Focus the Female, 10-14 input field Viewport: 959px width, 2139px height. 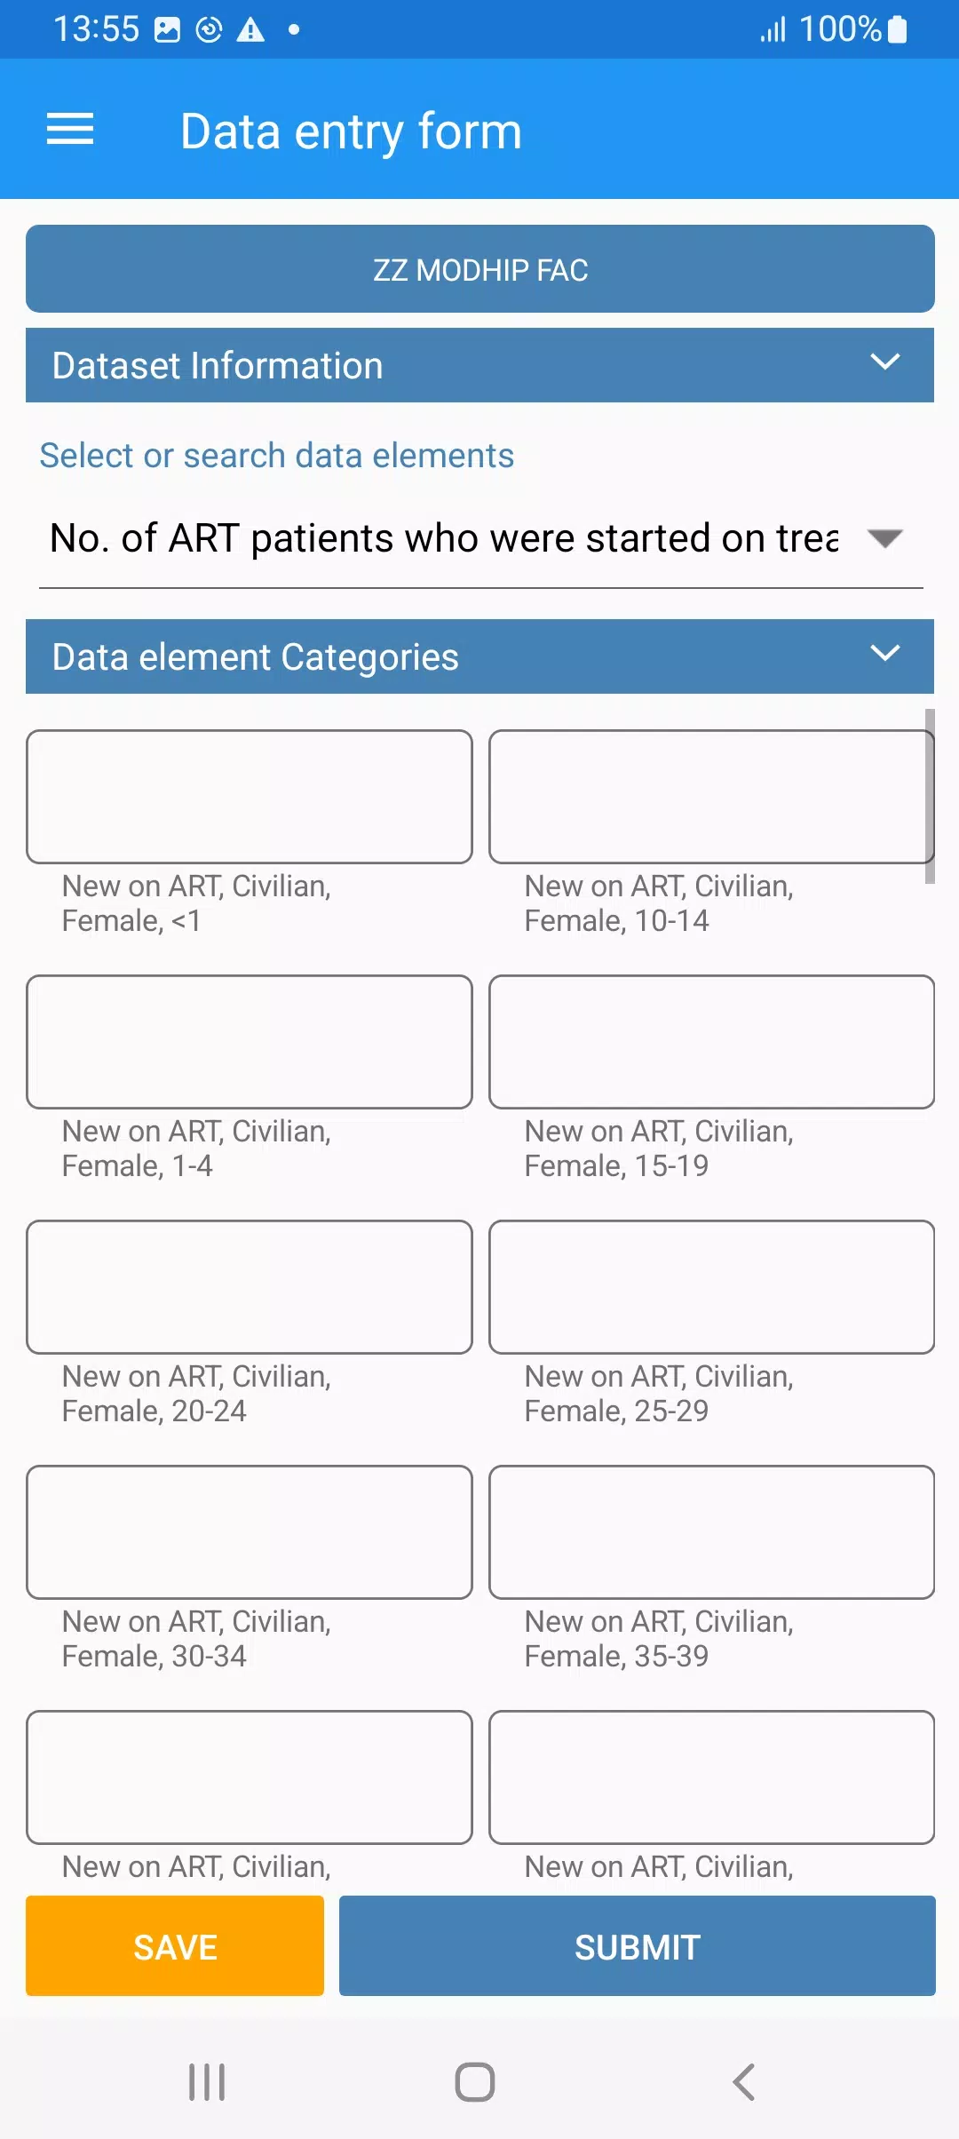pos(711,797)
